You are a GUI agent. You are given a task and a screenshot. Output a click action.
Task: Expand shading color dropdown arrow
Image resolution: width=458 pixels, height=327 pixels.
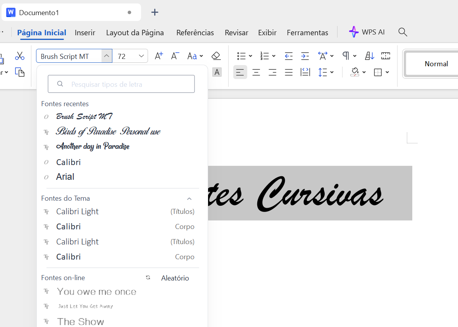coord(364,72)
